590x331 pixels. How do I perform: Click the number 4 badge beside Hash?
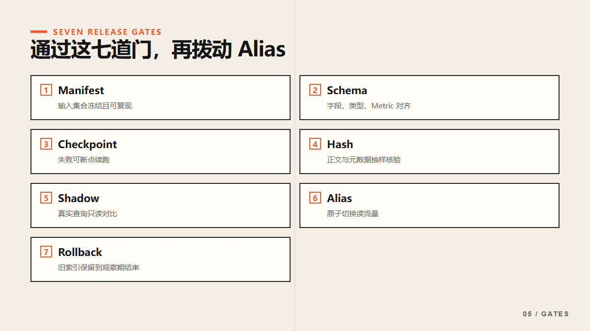[315, 144]
